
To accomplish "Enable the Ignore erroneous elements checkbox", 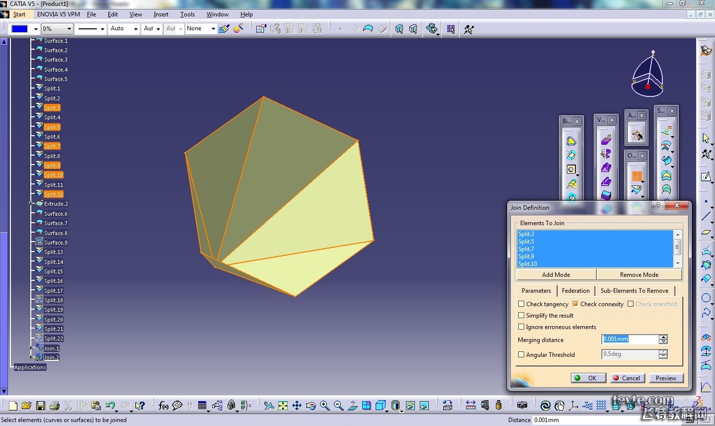I will (x=521, y=327).
